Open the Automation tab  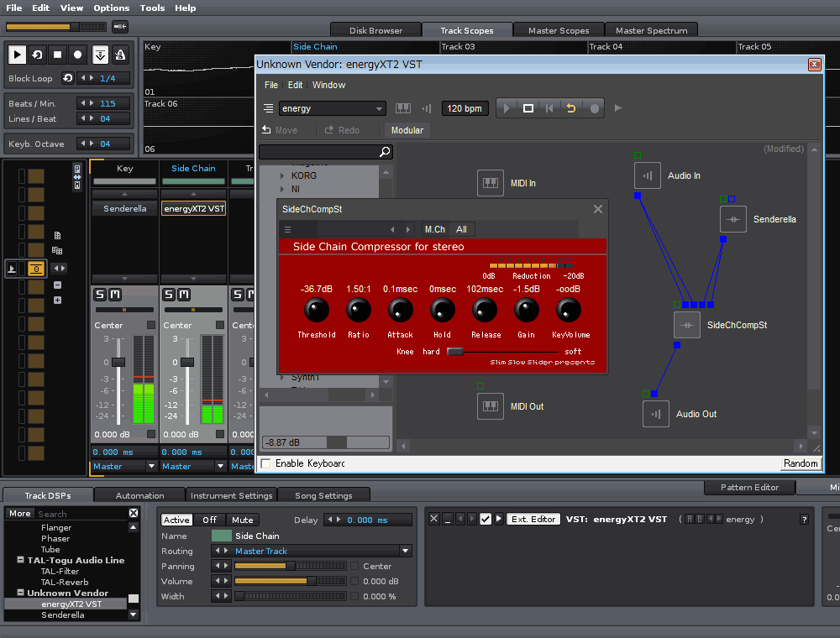pos(139,495)
